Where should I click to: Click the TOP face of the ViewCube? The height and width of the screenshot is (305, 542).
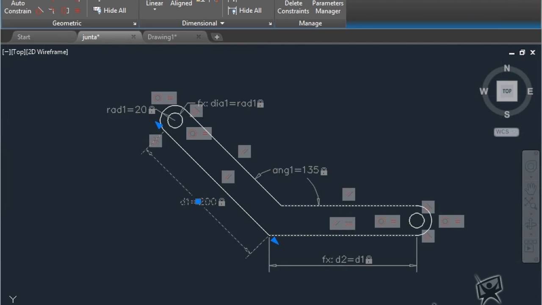pos(507,91)
